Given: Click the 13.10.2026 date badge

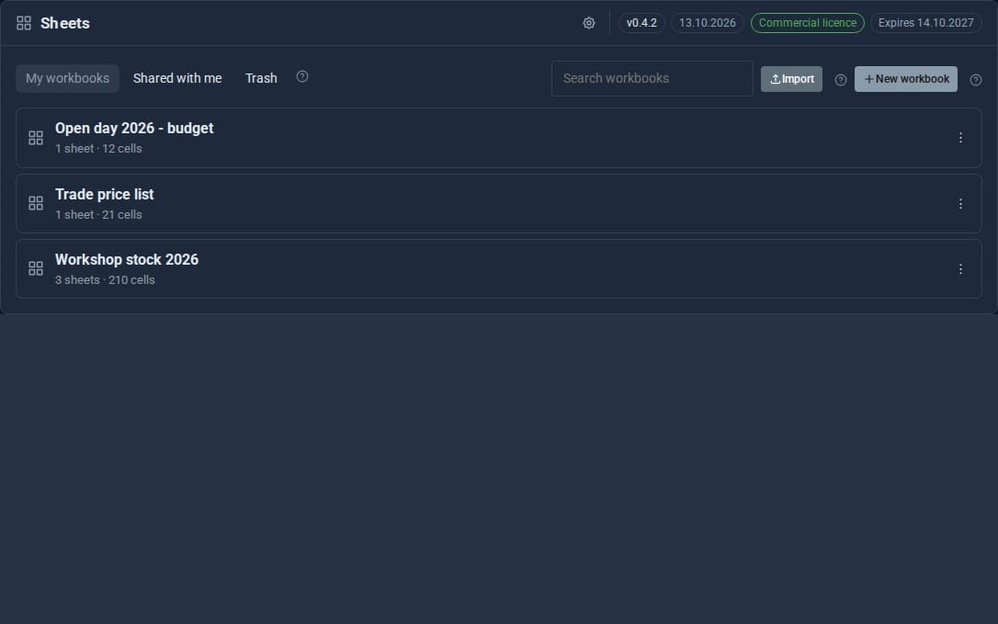Looking at the screenshot, I should coord(707,23).
